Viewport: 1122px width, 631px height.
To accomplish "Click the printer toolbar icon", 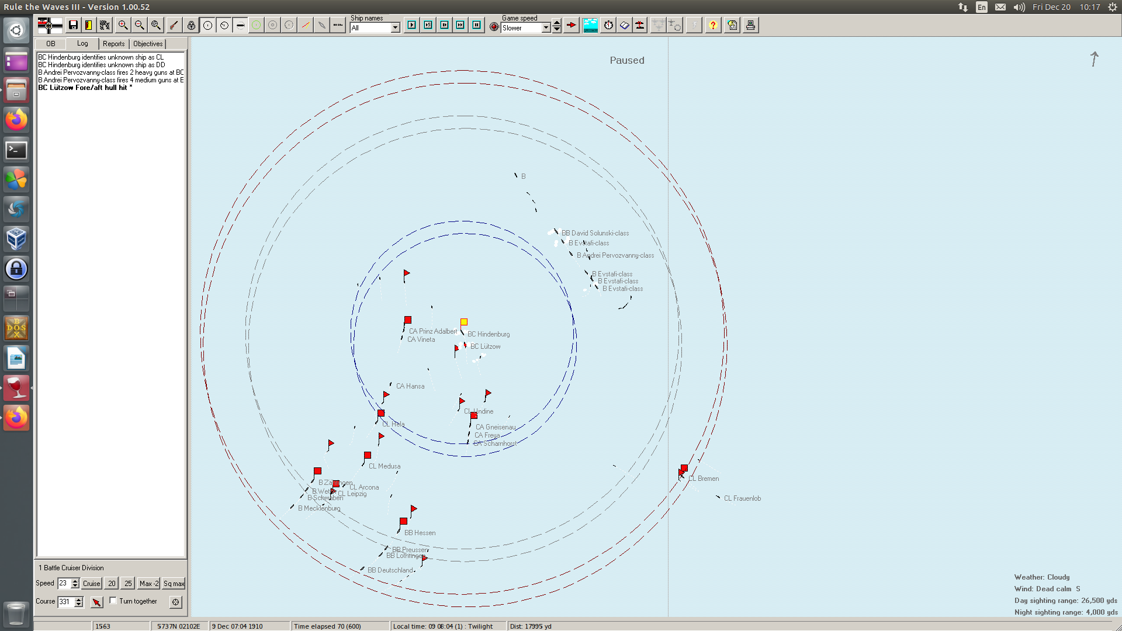I will coord(750,25).
